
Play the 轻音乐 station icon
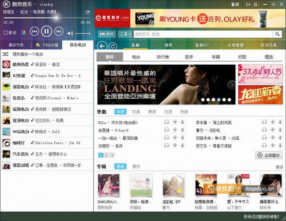[6, 98]
